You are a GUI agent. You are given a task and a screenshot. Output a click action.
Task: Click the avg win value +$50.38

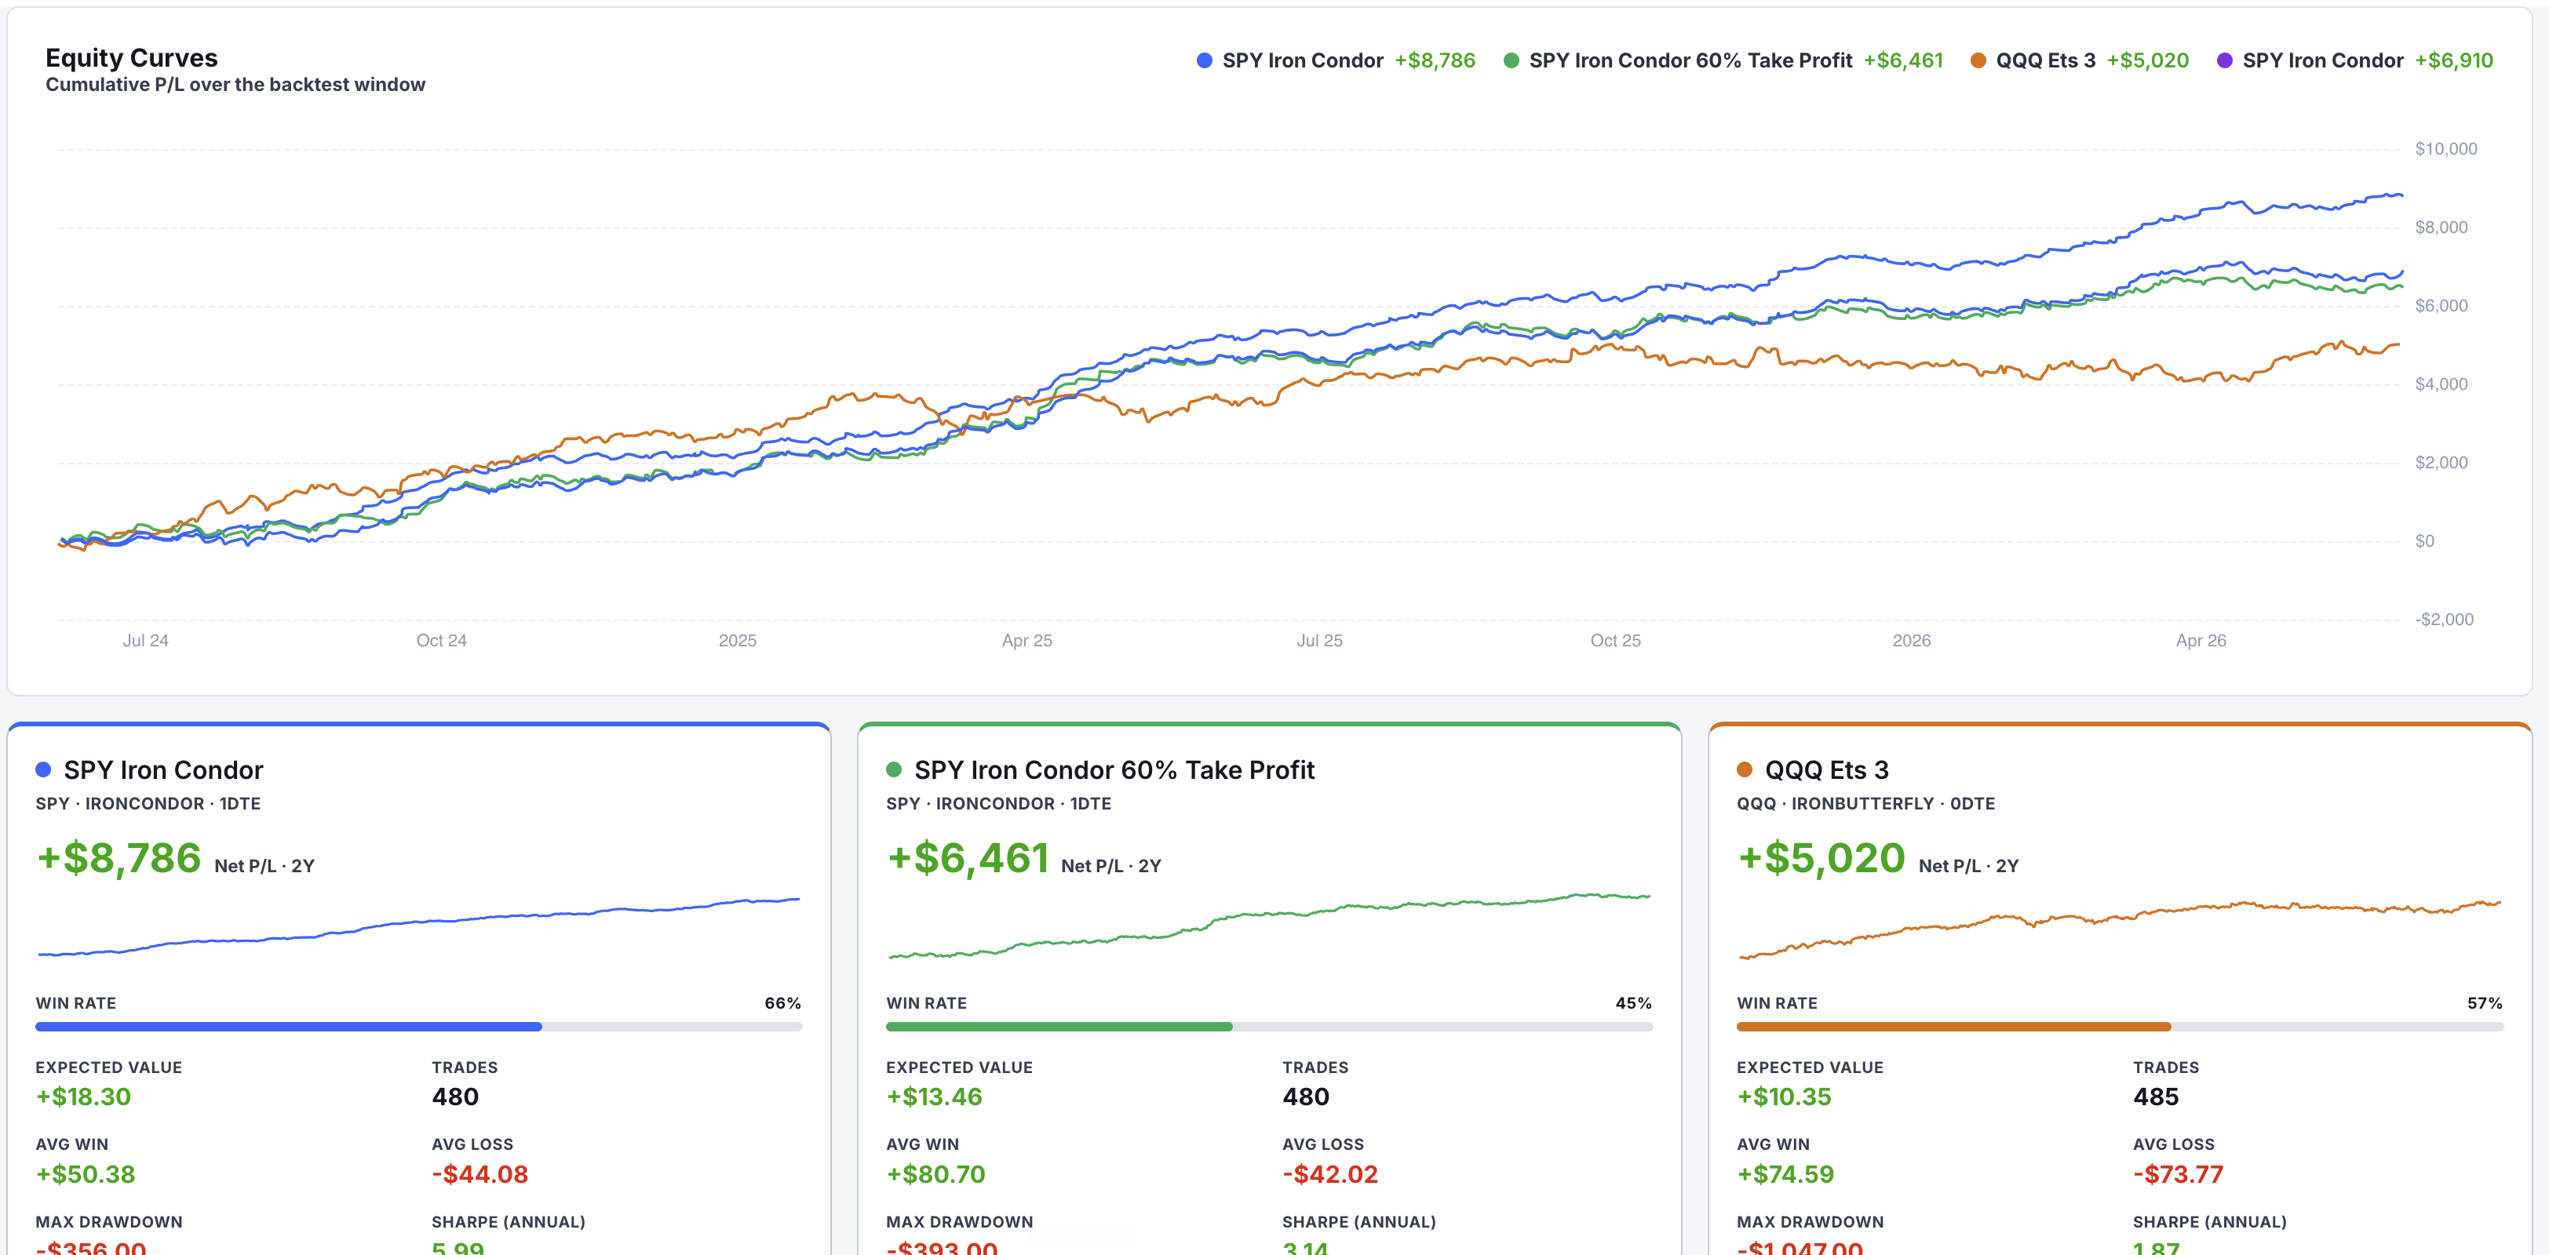coord(85,1175)
